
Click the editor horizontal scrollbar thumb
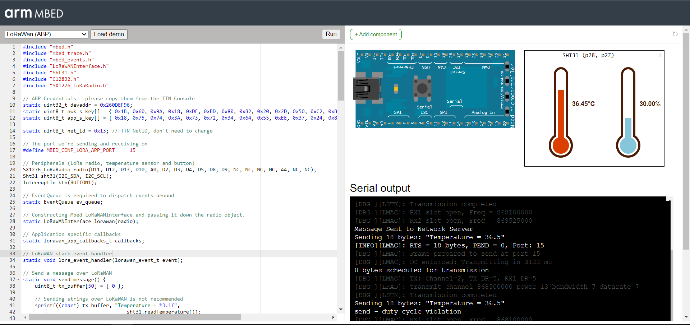[135, 317]
